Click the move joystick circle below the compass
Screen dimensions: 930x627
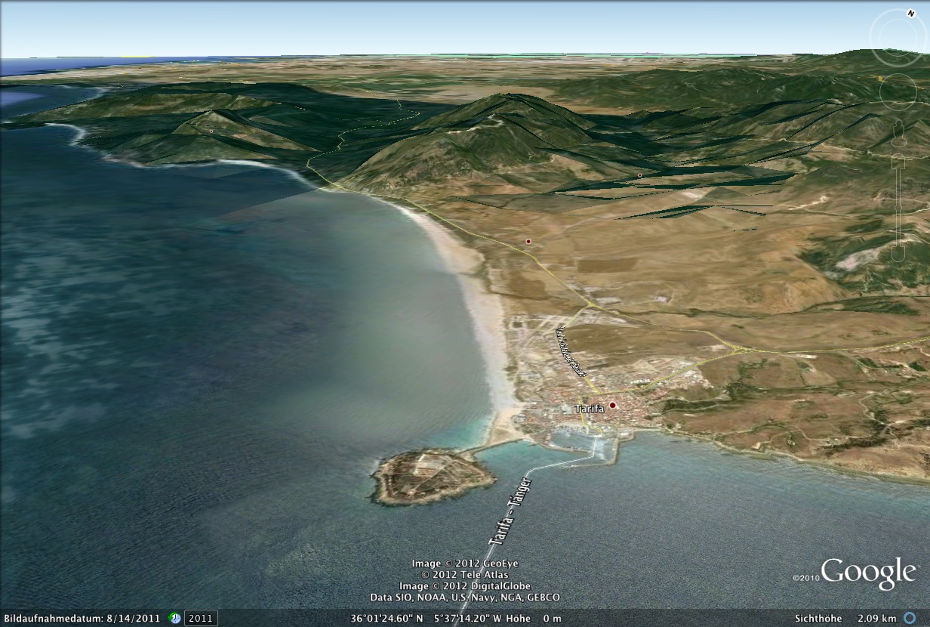[x=898, y=91]
